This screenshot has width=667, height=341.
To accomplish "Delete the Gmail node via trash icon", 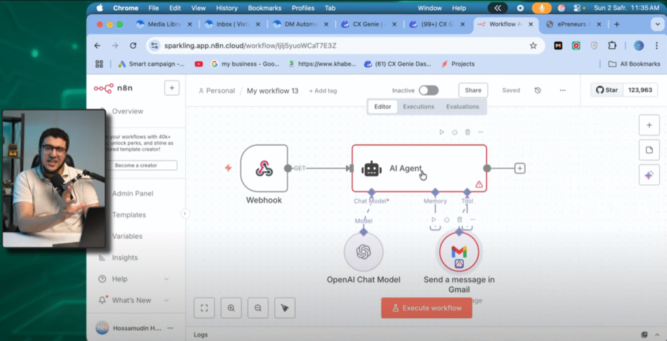I will pyautogui.click(x=459, y=219).
